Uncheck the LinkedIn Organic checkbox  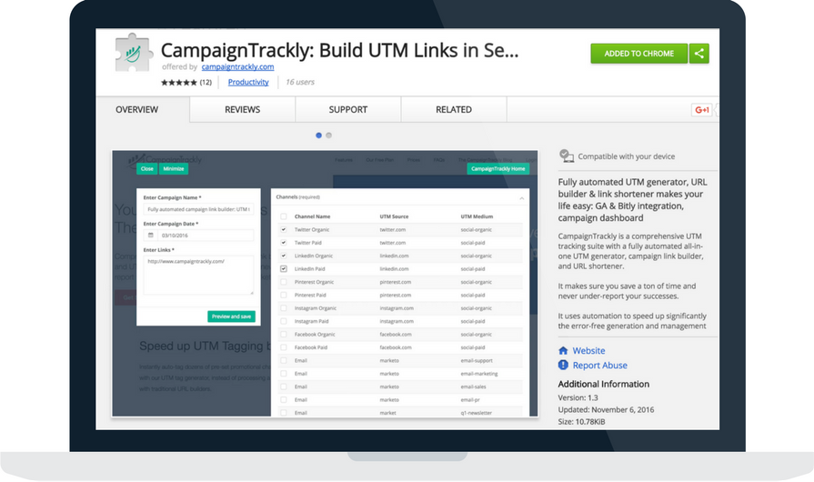click(284, 256)
